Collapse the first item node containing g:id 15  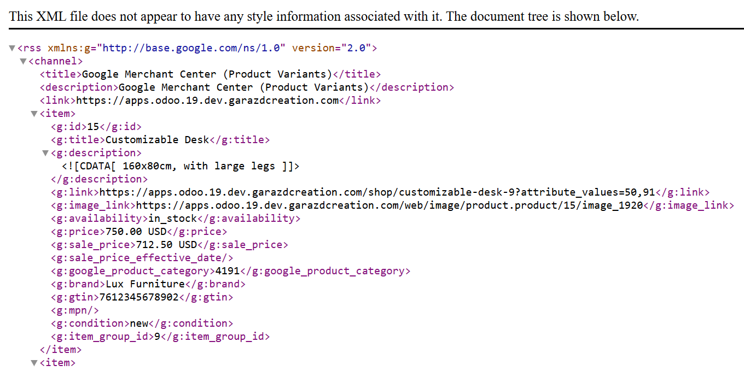coord(34,114)
